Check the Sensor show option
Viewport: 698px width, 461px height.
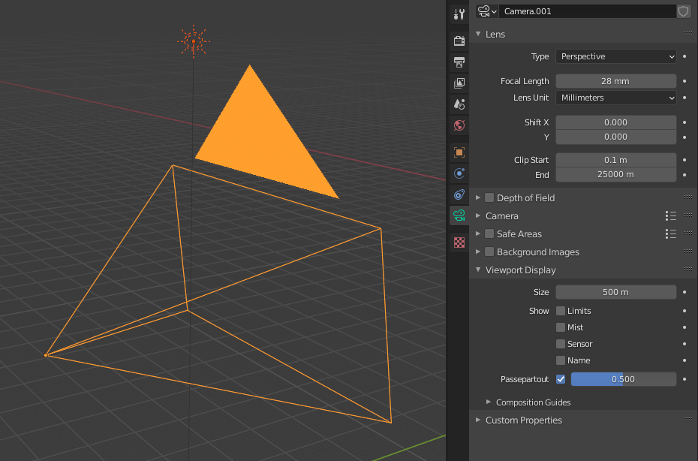(x=561, y=344)
